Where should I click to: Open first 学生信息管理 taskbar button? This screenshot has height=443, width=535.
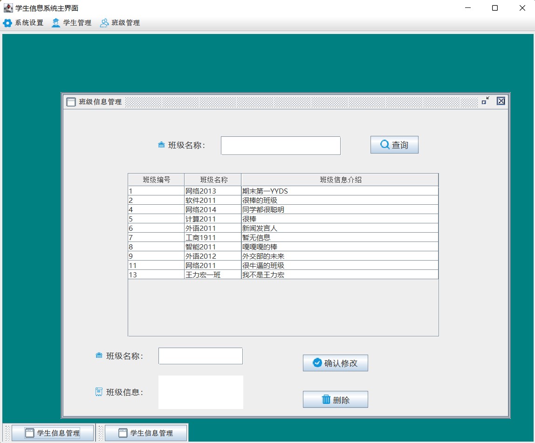click(x=53, y=433)
